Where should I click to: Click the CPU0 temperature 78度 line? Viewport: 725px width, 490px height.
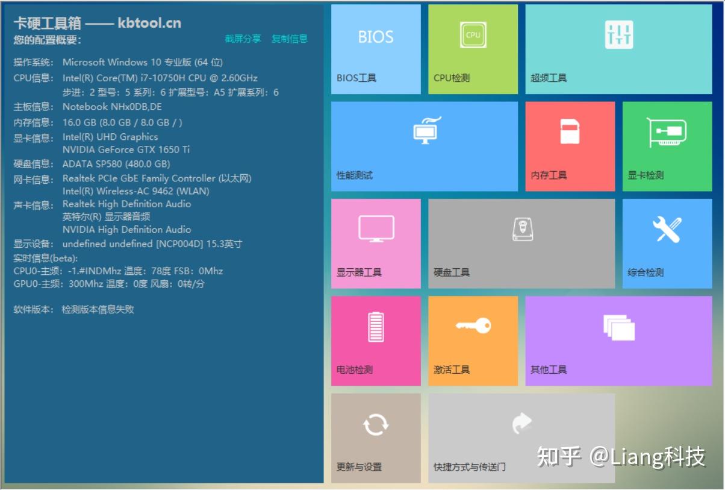[x=119, y=271]
